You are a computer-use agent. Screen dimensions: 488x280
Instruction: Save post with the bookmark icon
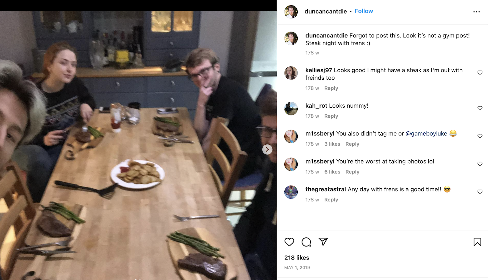pos(477,242)
